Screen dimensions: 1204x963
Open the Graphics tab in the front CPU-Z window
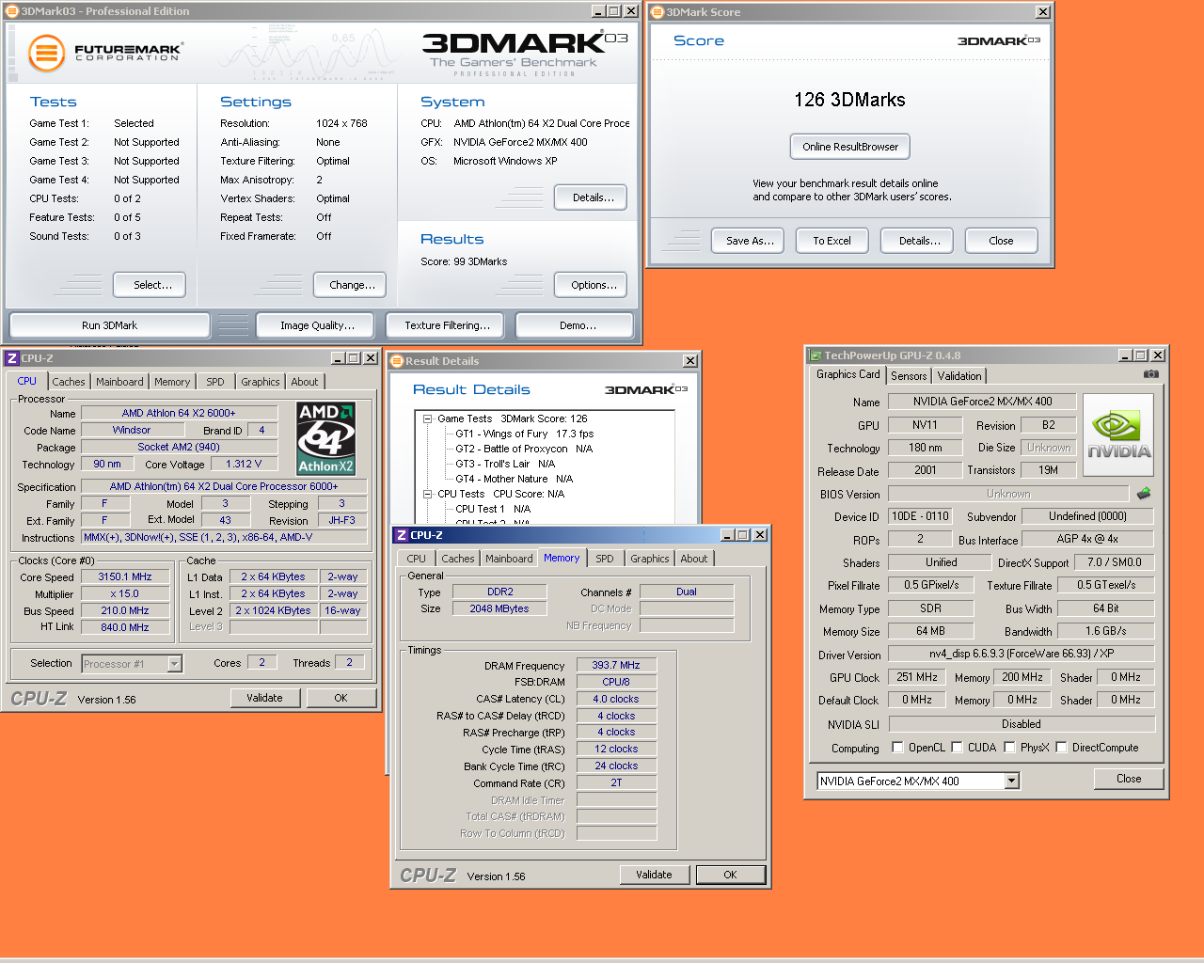(650, 559)
